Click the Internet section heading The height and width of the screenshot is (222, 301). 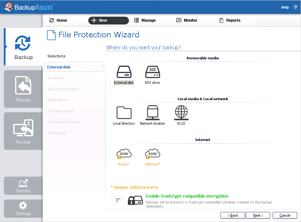pyautogui.click(x=203, y=140)
